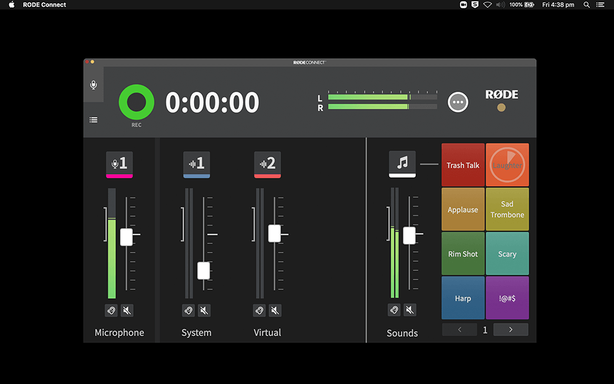Open the recordings list icon in the sidebar

[x=93, y=120]
